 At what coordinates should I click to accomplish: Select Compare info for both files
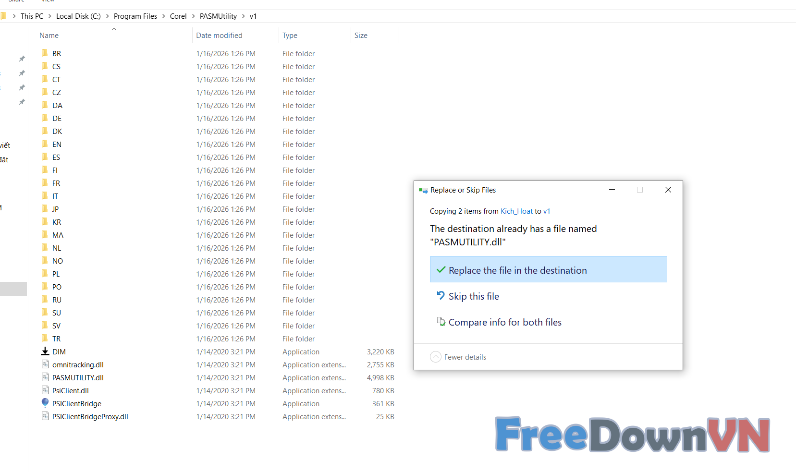click(504, 322)
